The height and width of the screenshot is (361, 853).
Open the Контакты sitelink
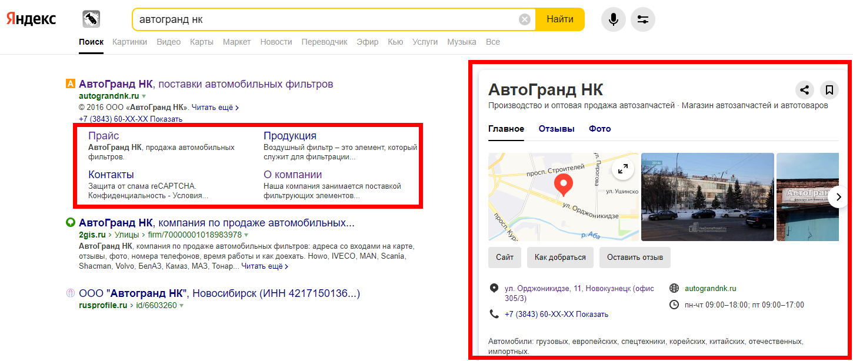pos(111,175)
